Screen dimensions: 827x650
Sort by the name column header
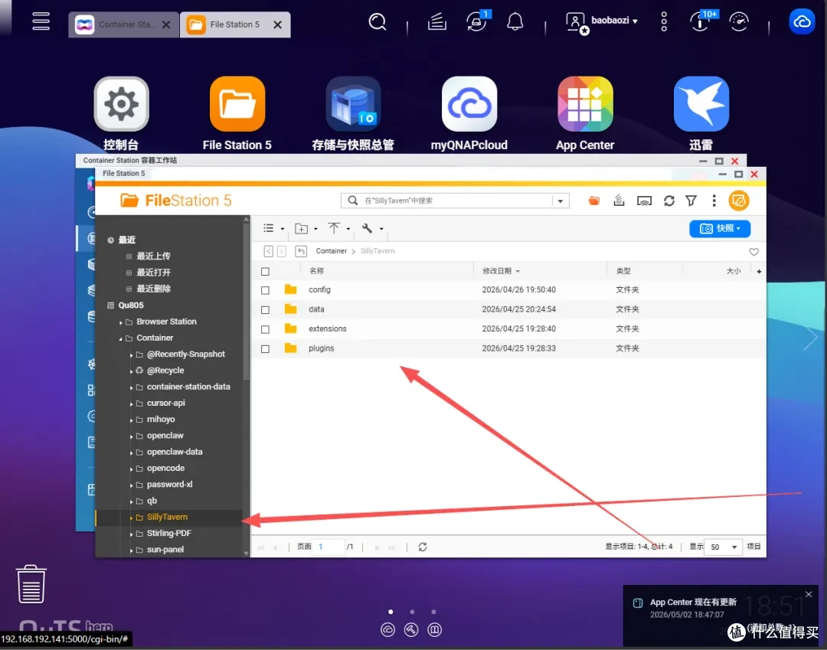(316, 271)
